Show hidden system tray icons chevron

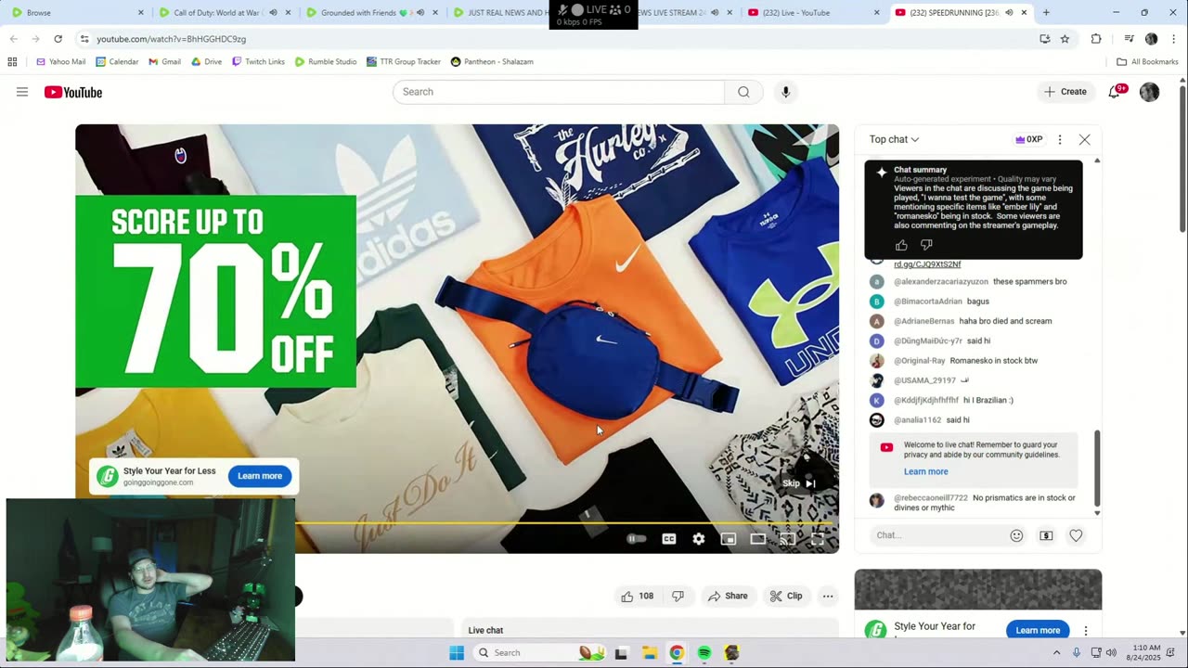tap(1056, 653)
